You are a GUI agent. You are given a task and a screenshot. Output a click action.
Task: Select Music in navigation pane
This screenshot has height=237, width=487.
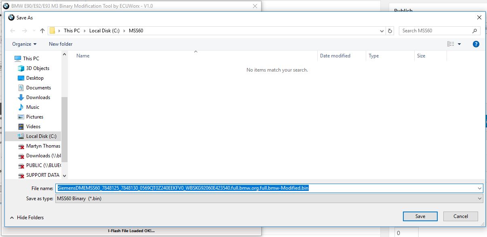pyautogui.click(x=33, y=107)
